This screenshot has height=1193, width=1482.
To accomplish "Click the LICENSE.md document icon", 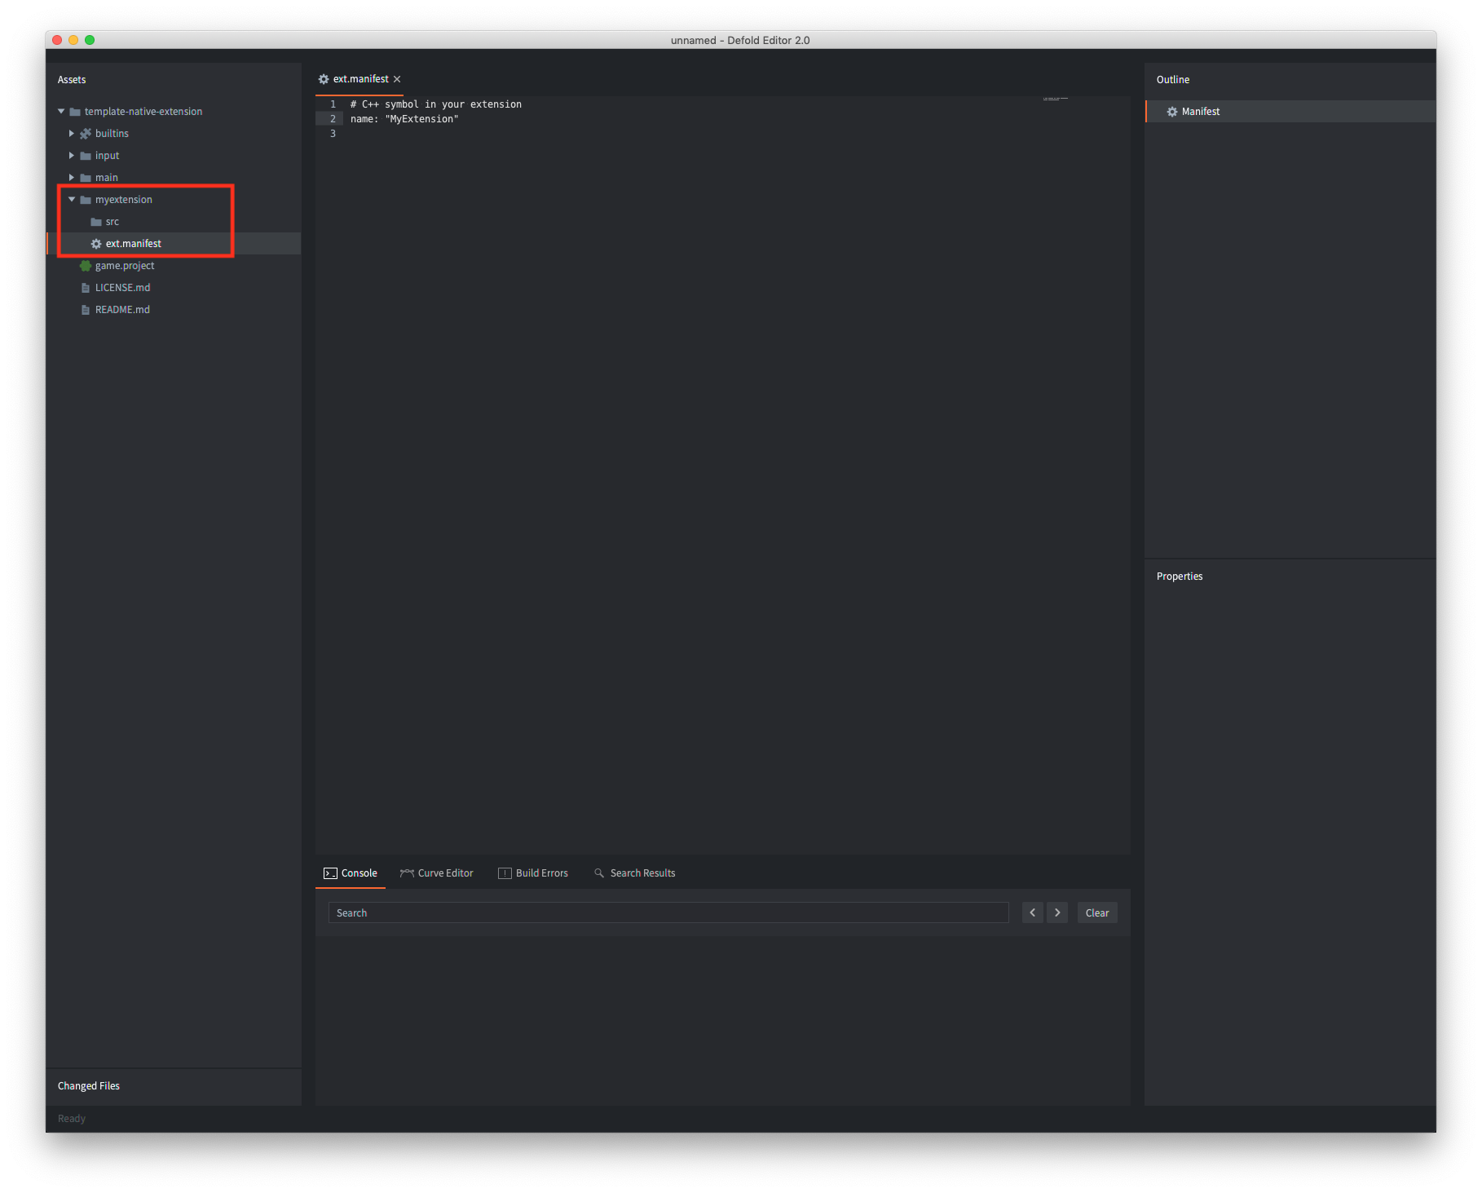I will 86,288.
